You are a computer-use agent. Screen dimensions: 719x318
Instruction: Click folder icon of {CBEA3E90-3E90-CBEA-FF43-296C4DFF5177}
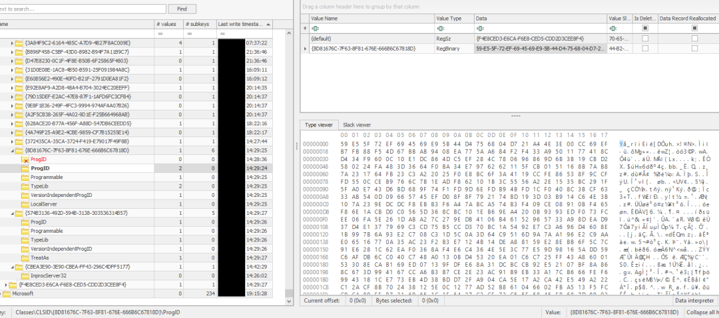coord(19,267)
